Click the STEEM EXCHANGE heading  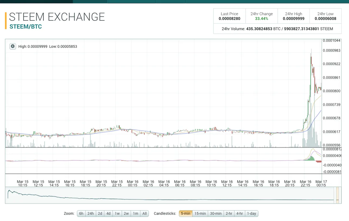point(57,17)
